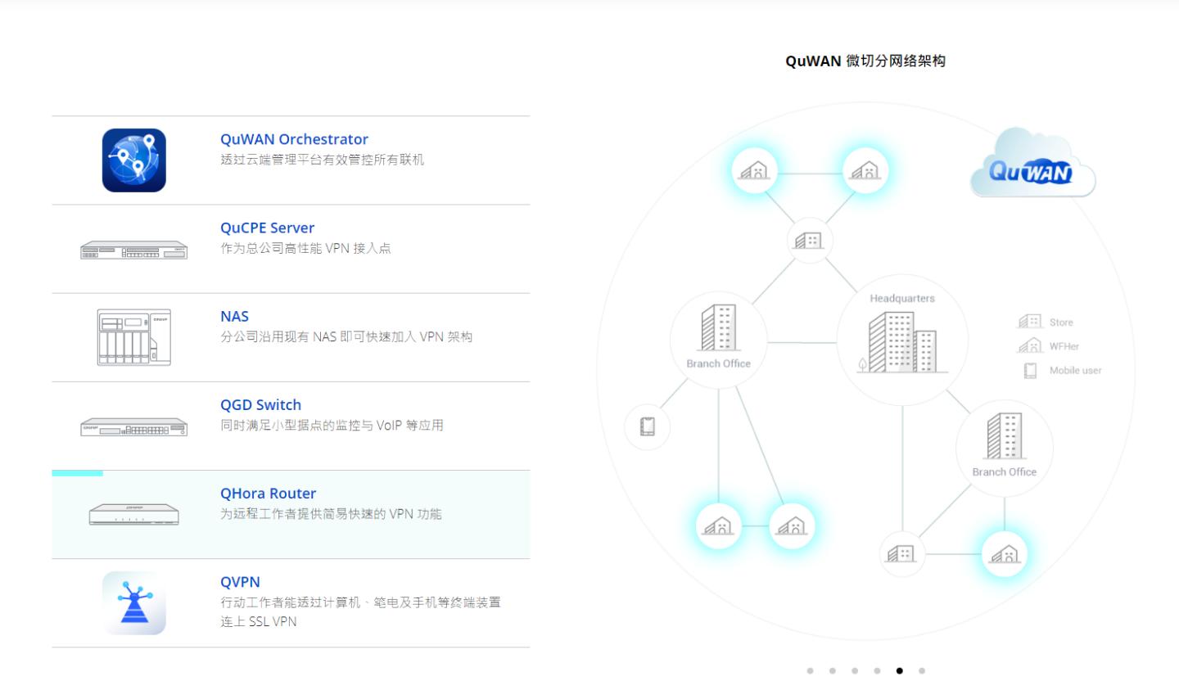Click the NAS device image
This screenshot has width=1179, height=690.
click(135, 337)
